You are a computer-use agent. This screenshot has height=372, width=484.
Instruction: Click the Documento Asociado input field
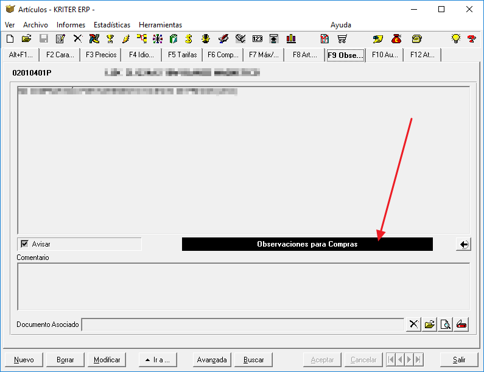point(243,325)
